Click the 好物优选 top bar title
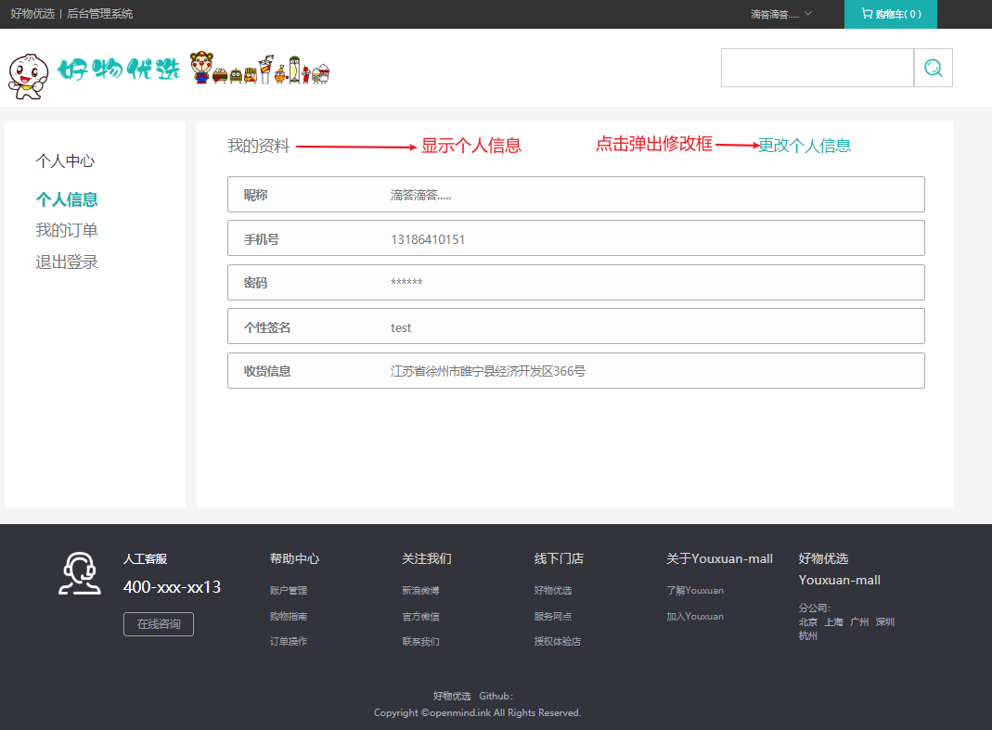 coord(32,14)
